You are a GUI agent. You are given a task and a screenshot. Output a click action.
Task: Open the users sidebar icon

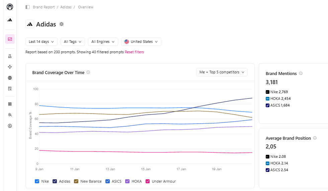pyautogui.click(x=10, y=115)
